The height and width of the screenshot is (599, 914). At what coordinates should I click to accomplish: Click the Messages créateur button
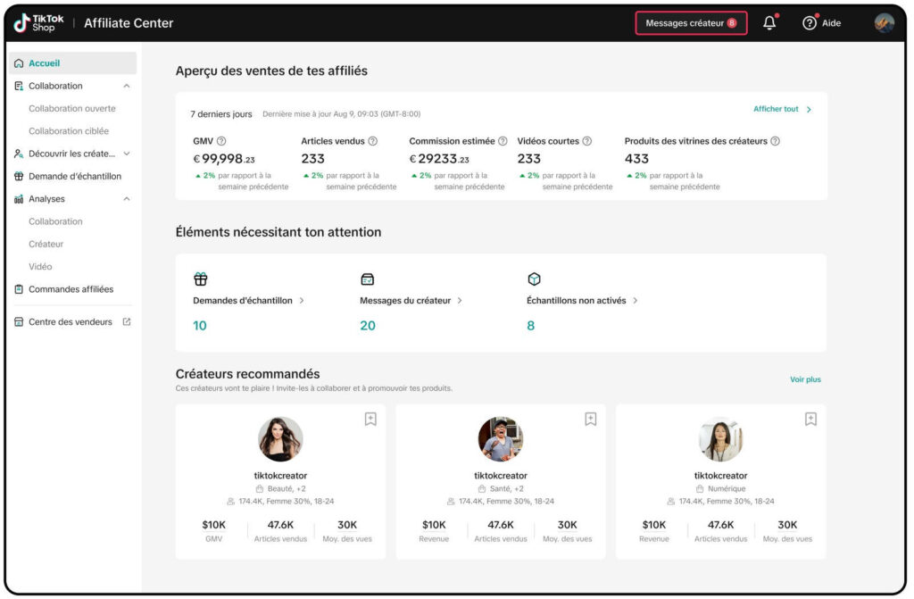coord(692,23)
